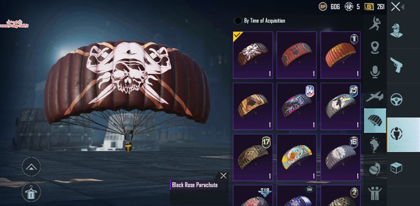
Task: Open the vehicles steering wheel tab
Action: coord(397,100)
